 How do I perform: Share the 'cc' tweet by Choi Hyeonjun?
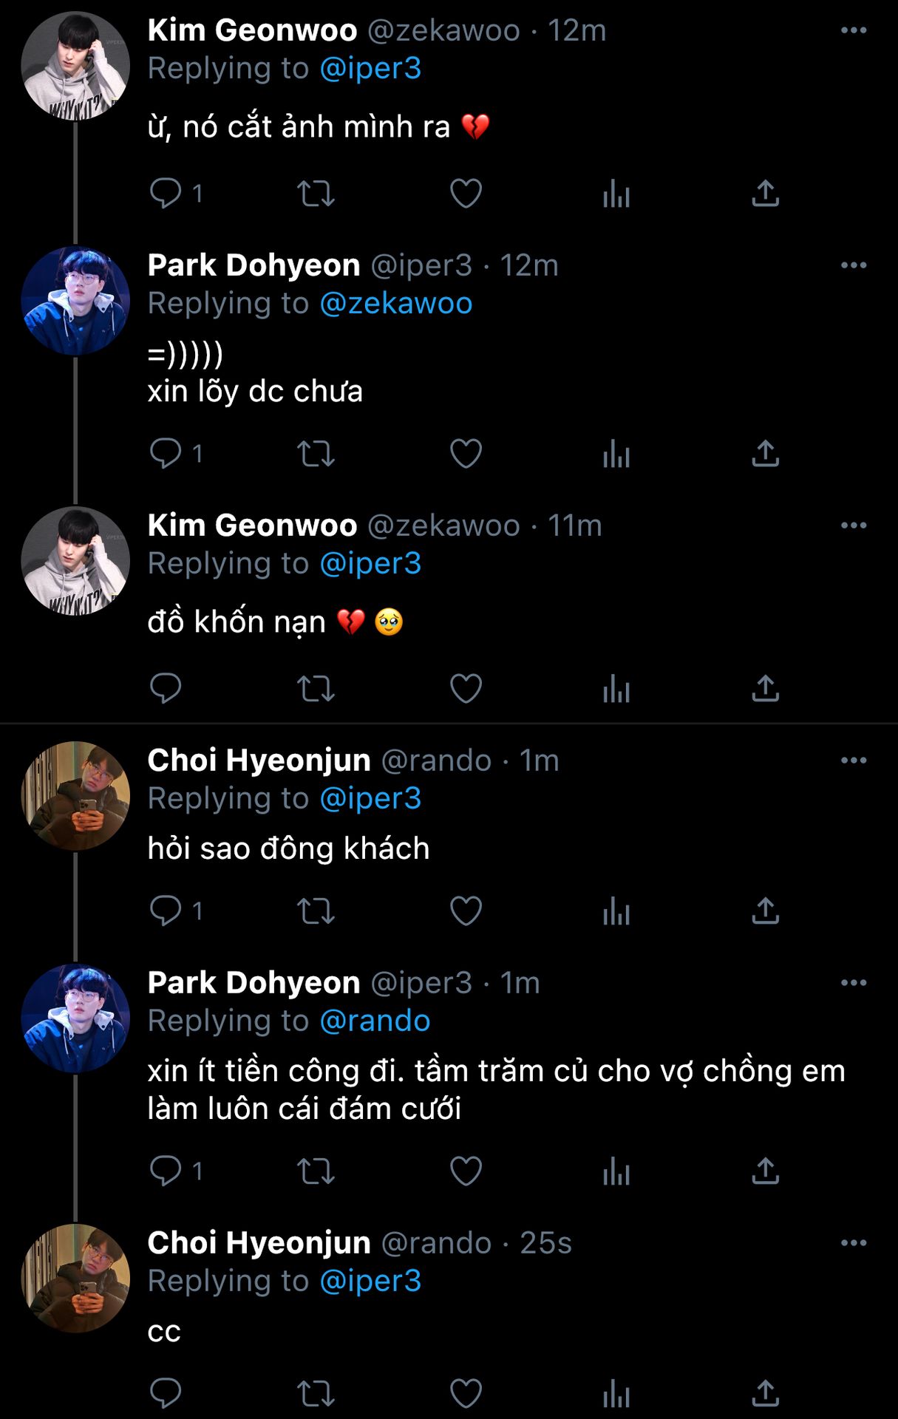766,1393
